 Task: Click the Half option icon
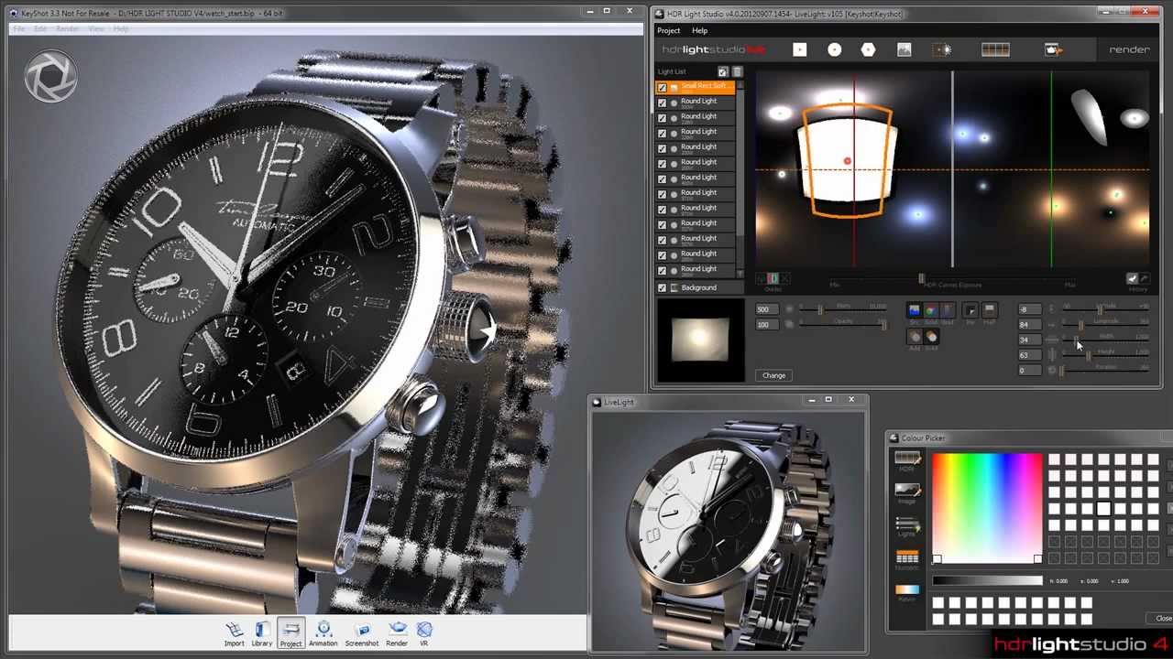pos(989,311)
